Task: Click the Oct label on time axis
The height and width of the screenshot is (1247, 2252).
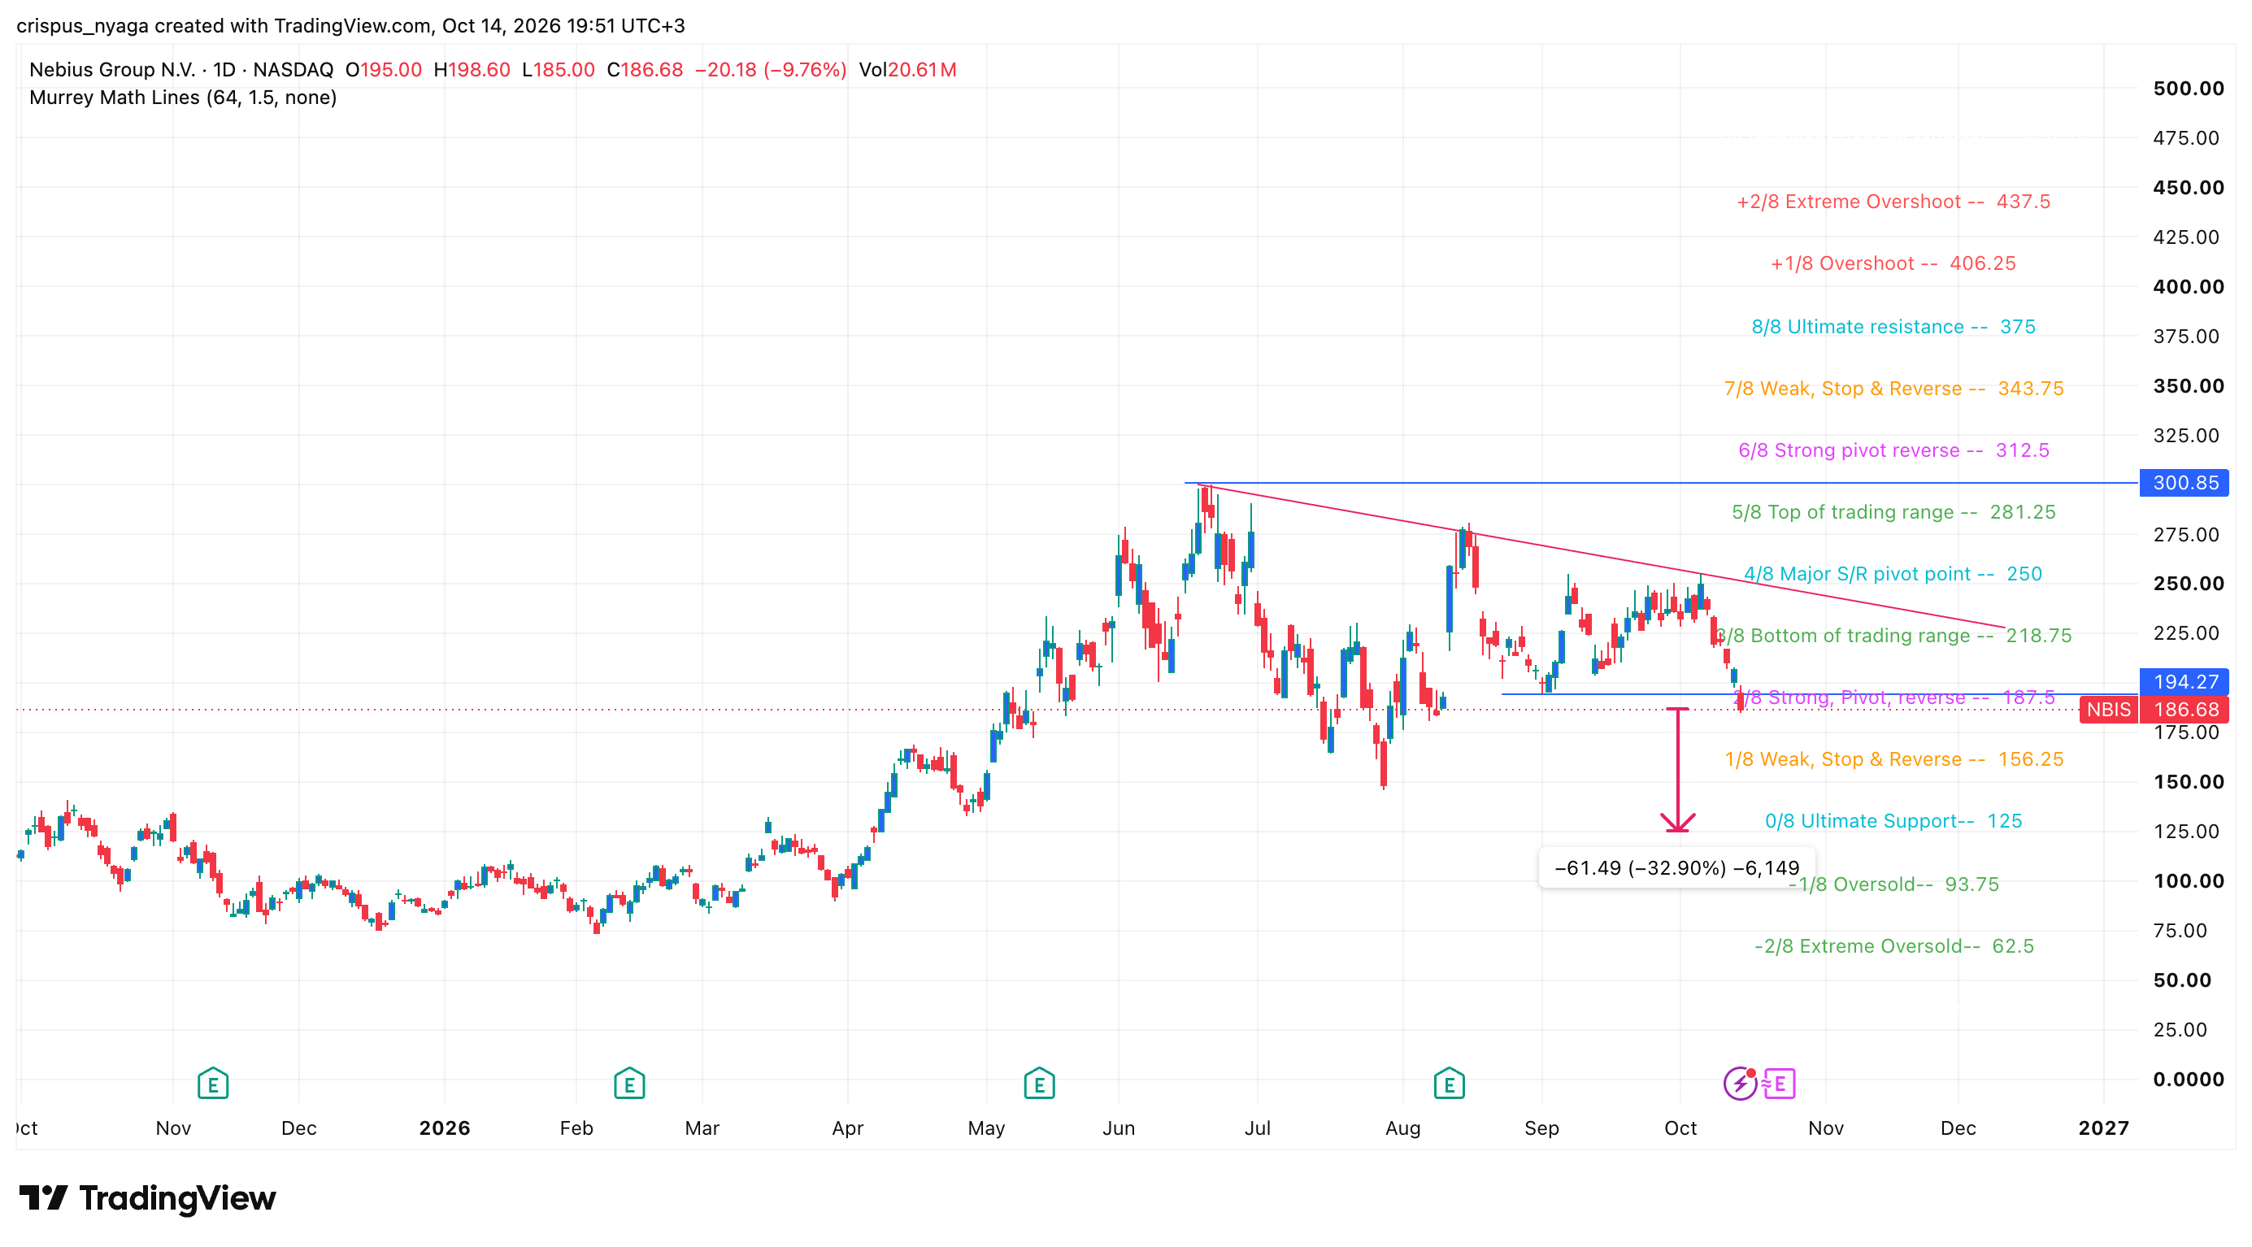Action: coord(1680,1128)
